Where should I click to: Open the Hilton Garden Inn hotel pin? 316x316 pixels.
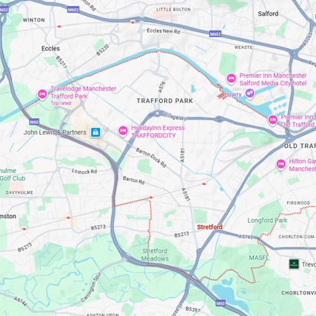coord(280,164)
